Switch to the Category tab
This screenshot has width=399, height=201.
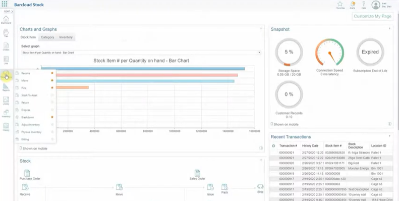pyautogui.click(x=47, y=37)
